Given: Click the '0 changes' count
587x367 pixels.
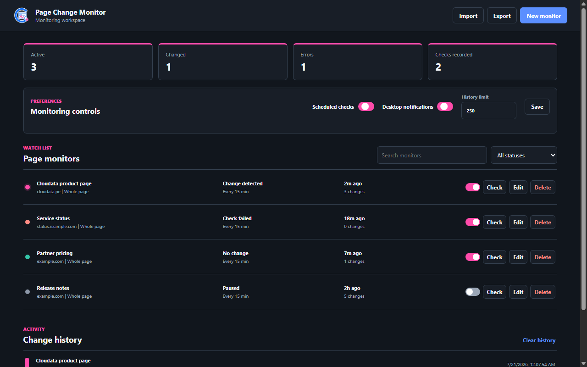Looking at the screenshot, I should tap(354, 227).
